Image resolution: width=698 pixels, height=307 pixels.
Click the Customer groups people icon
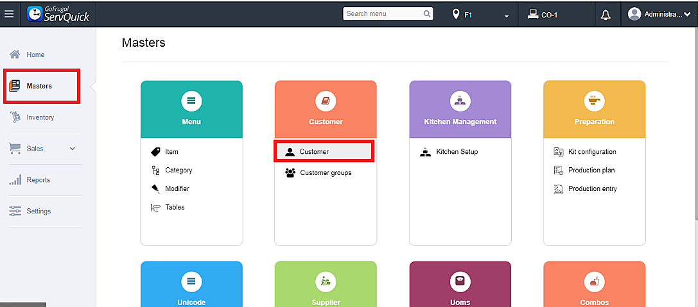(290, 173)
